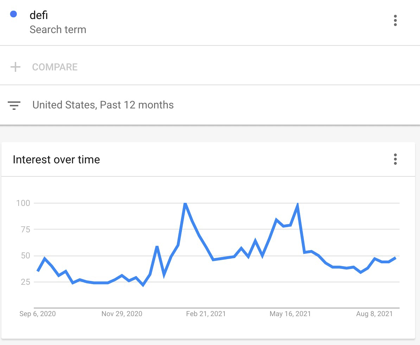Screen dimensions: 420x345
Task: Click the Sep 6, 2020 date label
Action: pos(38,314)
